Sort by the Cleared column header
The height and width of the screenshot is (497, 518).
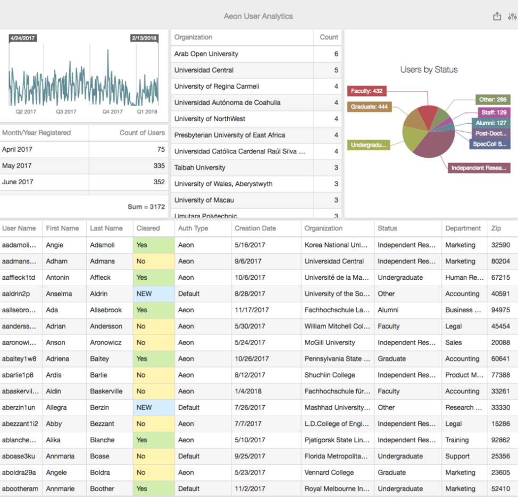pyautogui.click(x=148, y=228)
